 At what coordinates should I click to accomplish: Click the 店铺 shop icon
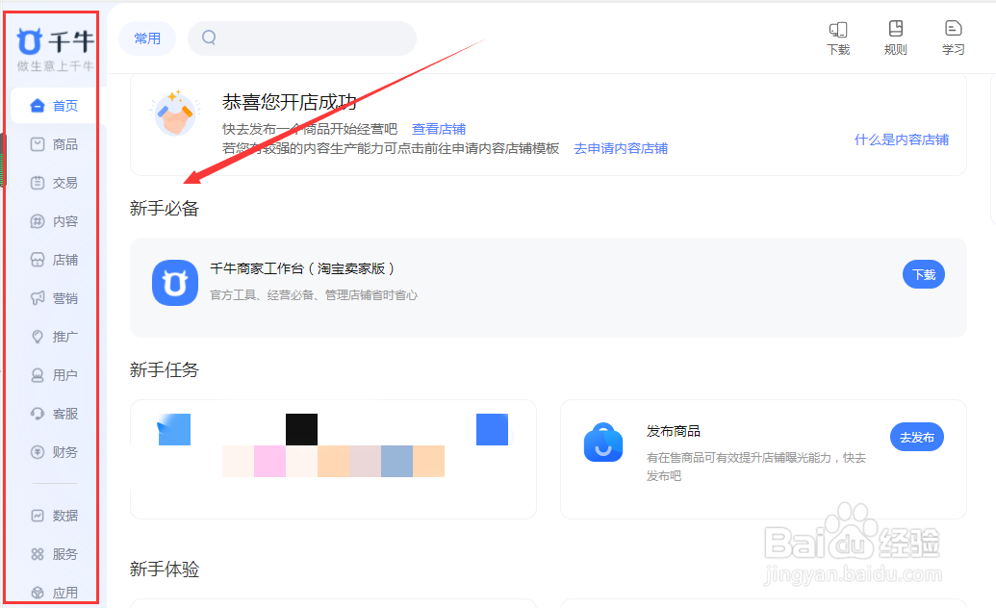(38, 260)
